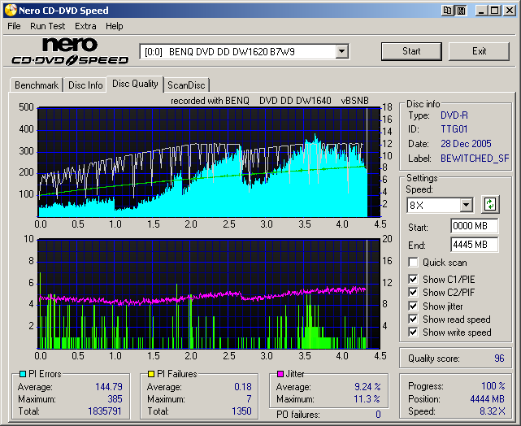This screenshot has width=521, height=426.
Task: Switch to the ScanDisc tab
Action: coord(186,85)
